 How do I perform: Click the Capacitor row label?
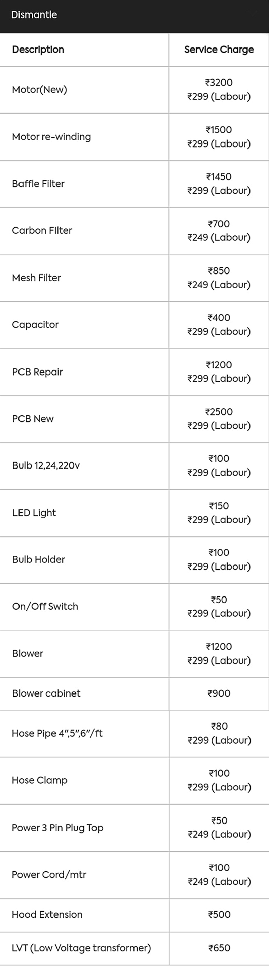pos(35,325)
